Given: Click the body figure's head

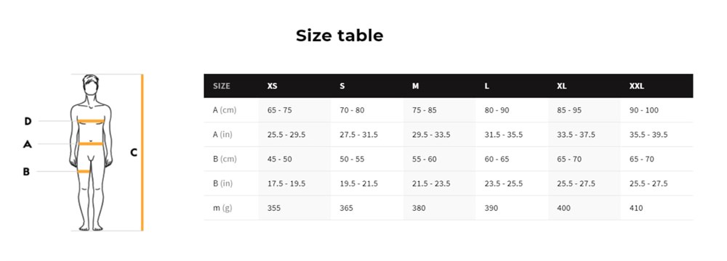Looking at the screenshot, I should pyautogui.click(x=91, y=85).
